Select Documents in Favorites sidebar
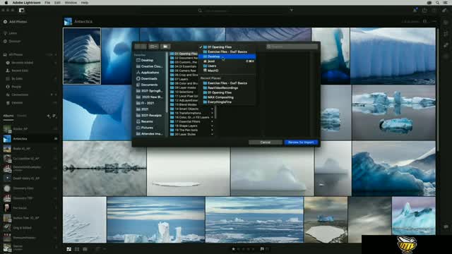Viewport: 452px width, 254px height. [150, 85]
